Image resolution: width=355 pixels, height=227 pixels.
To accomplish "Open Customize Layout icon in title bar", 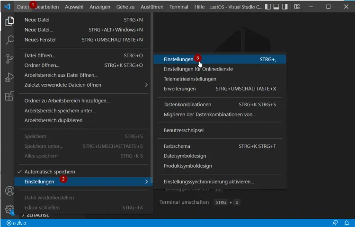I will tap(297, 7).
